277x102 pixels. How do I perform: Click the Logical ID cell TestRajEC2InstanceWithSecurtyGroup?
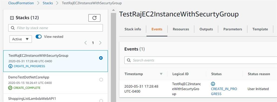[x=186, y=89]
